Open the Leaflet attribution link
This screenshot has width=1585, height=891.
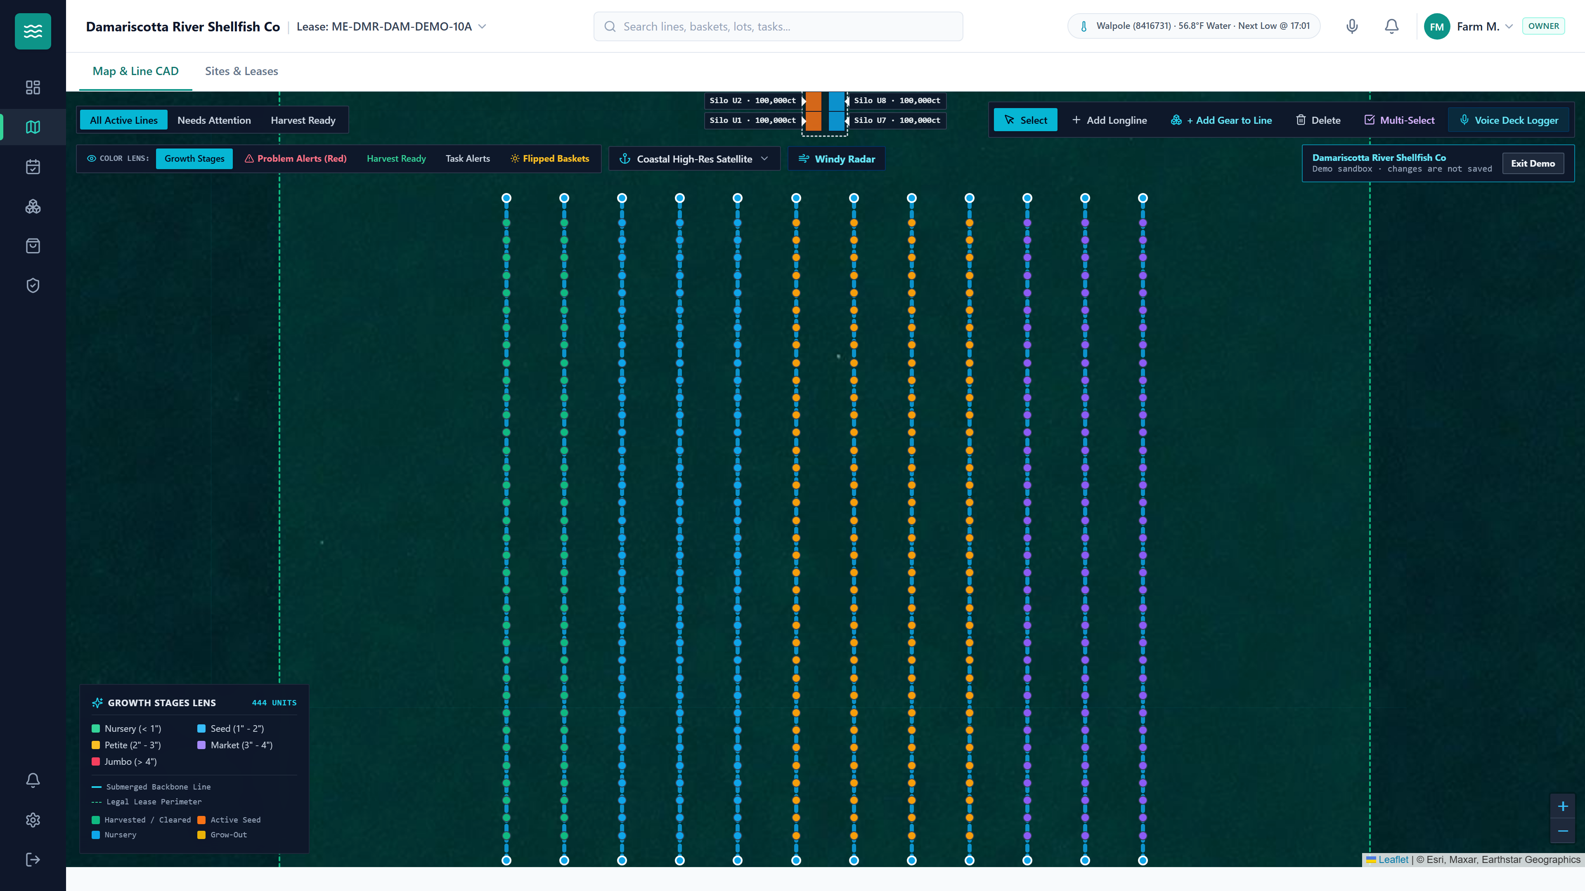[x=1393, y=860]
